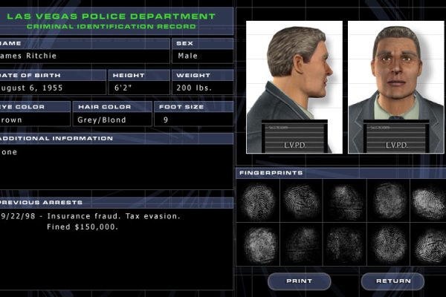Open the last fingerprint in the top row
Image resolution: width=446 pixels, height=297 pixels.
point(429,200)
